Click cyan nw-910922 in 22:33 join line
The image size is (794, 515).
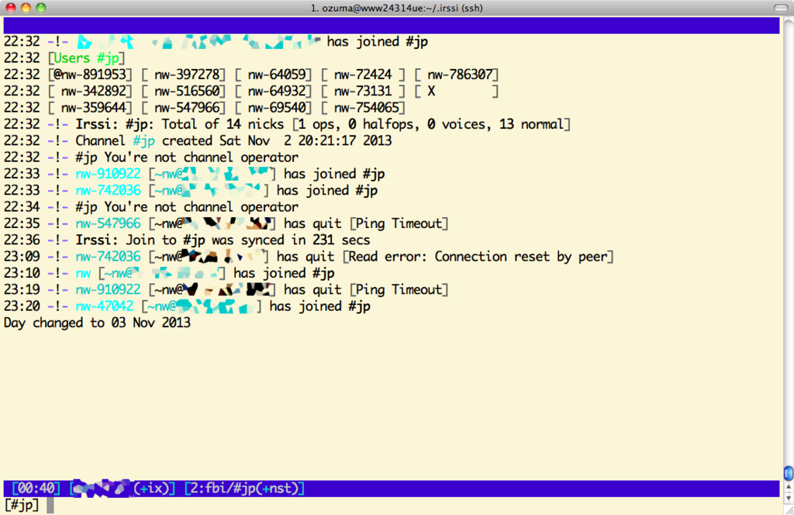(x=108, y=174)
